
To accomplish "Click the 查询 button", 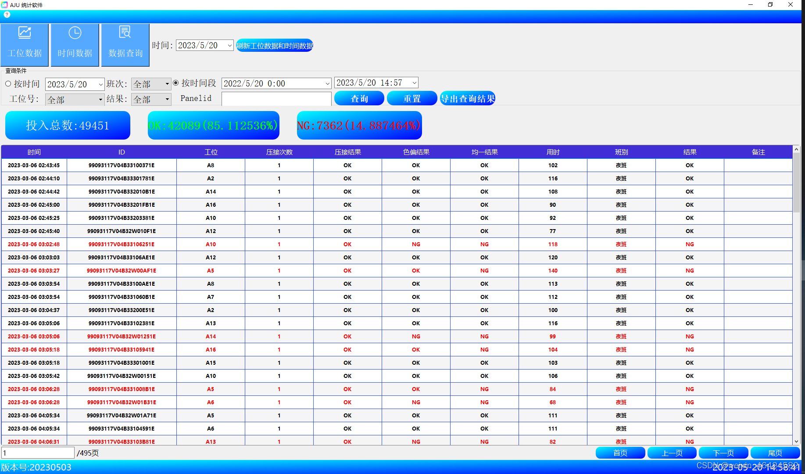I will pos(359,98).
